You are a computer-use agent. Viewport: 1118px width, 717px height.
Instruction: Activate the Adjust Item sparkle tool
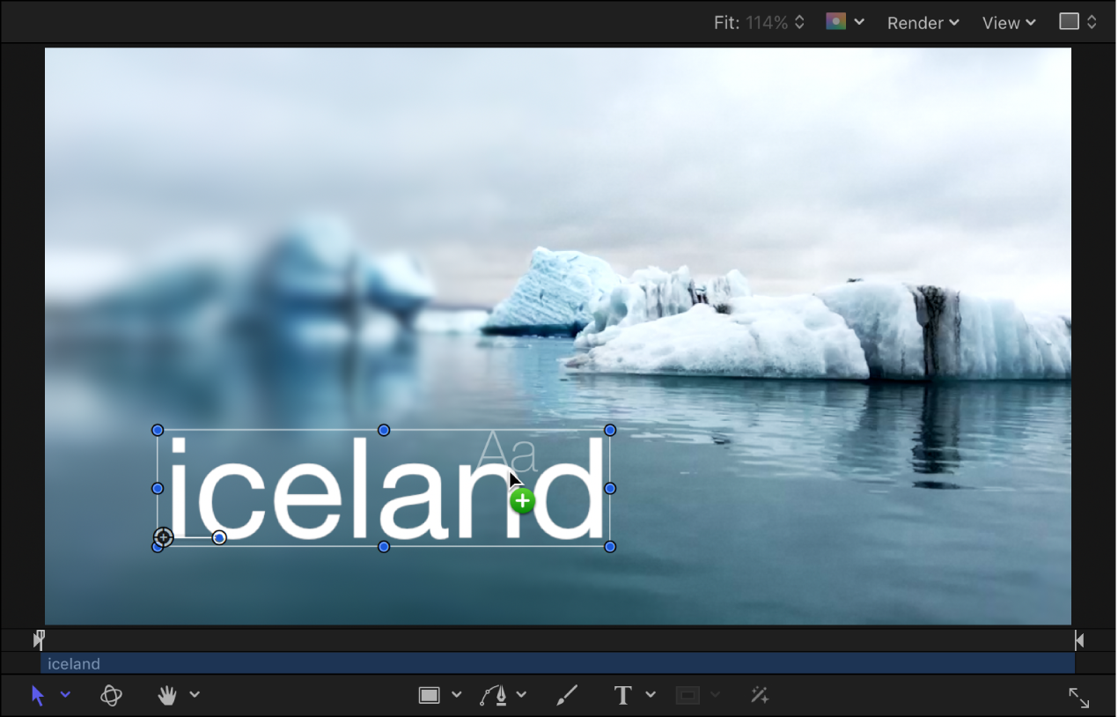point(759,695)
